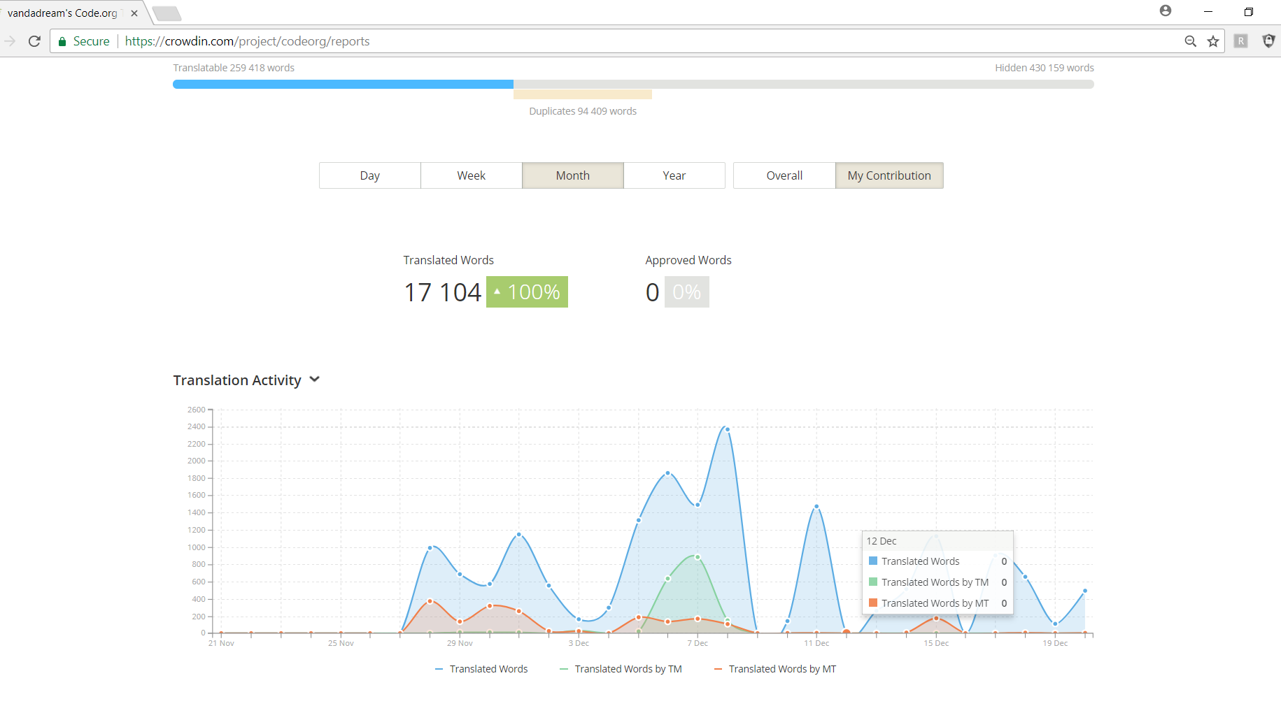Switch the report period to Day
This screenshot has height=720, width=1281.
coord(370,175)
